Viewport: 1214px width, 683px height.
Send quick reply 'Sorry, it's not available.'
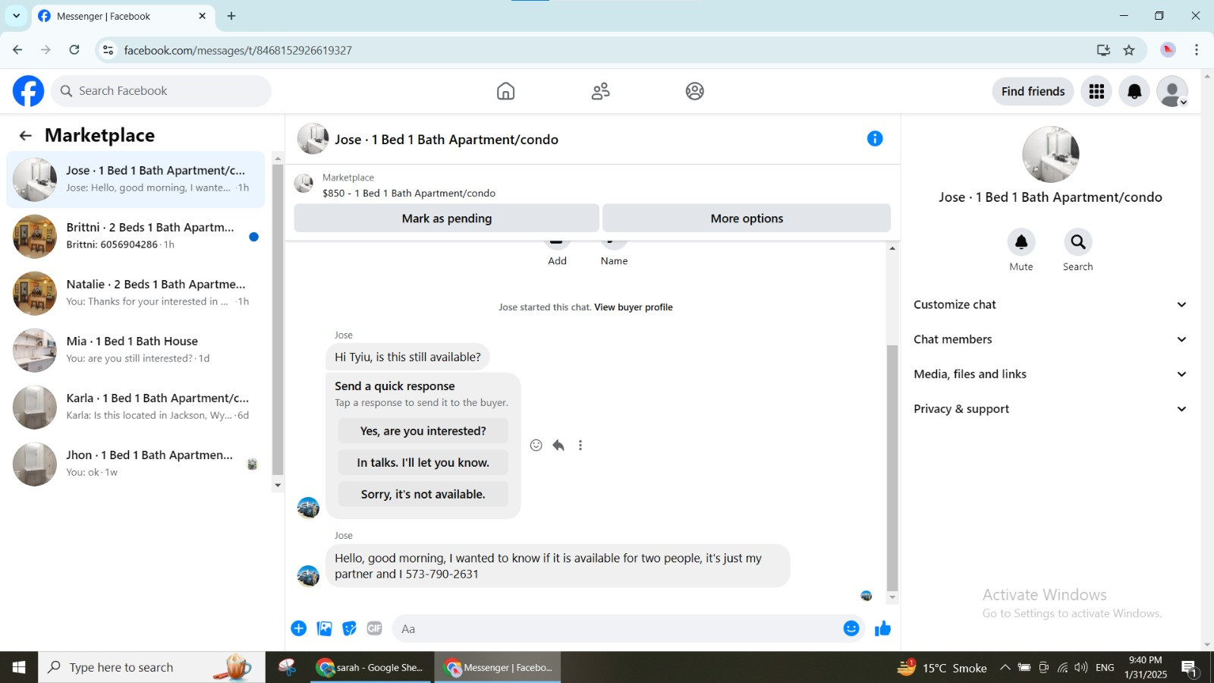(423, 495)
